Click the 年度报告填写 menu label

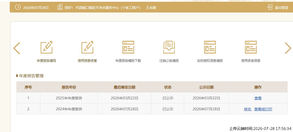click(46, 61)
